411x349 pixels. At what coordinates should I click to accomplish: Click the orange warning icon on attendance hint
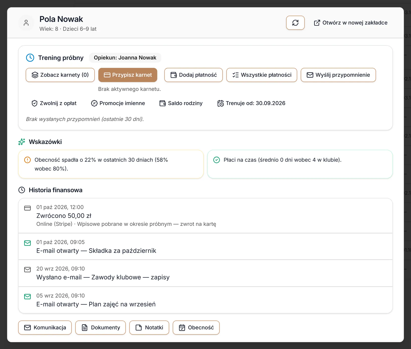coord(27,160)
